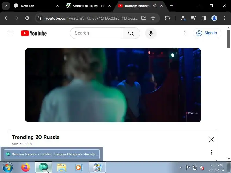Open YouTube settings three-dot menu
This screenshot has width=231, height=173.
185,33
